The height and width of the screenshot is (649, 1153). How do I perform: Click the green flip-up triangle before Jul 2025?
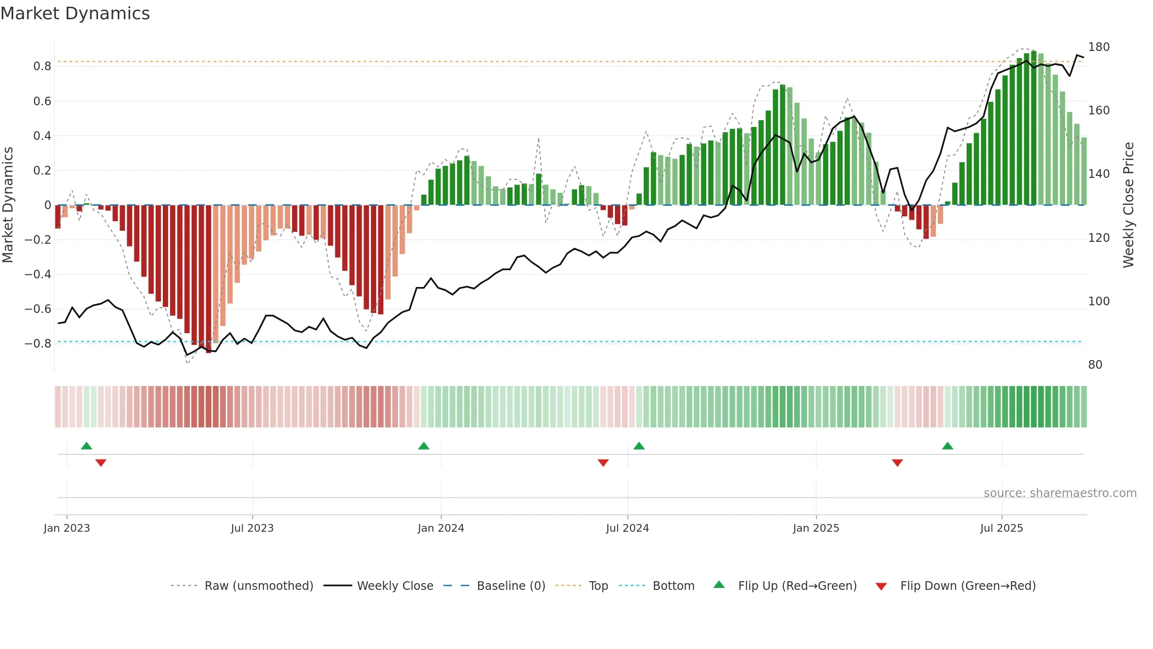pyautogui.click(x=948, y=446)
